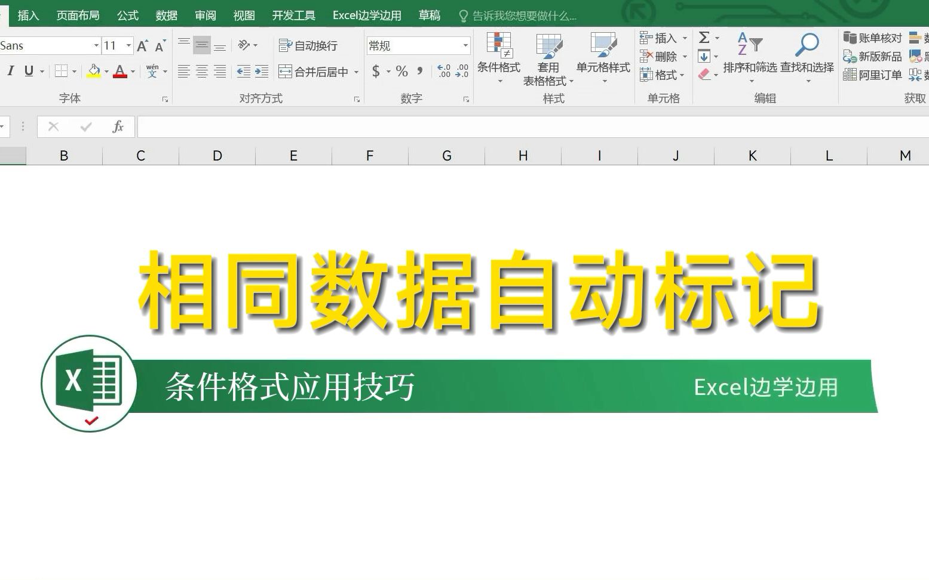Click the Decrease Font Size icon
Image resolution: width=929 pixels, height=580 pixels.
coord(160,46)
